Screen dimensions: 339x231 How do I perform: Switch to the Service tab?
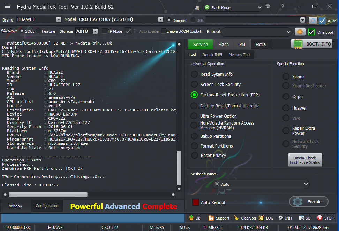point(201,45)
